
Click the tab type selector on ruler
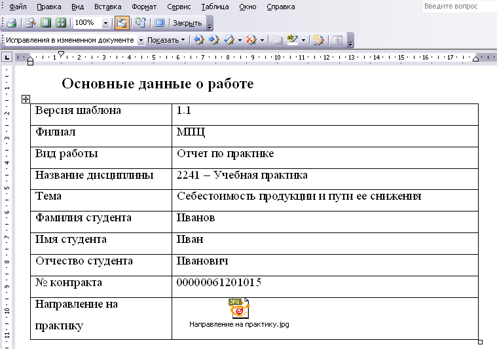click(x=7, y=58)
